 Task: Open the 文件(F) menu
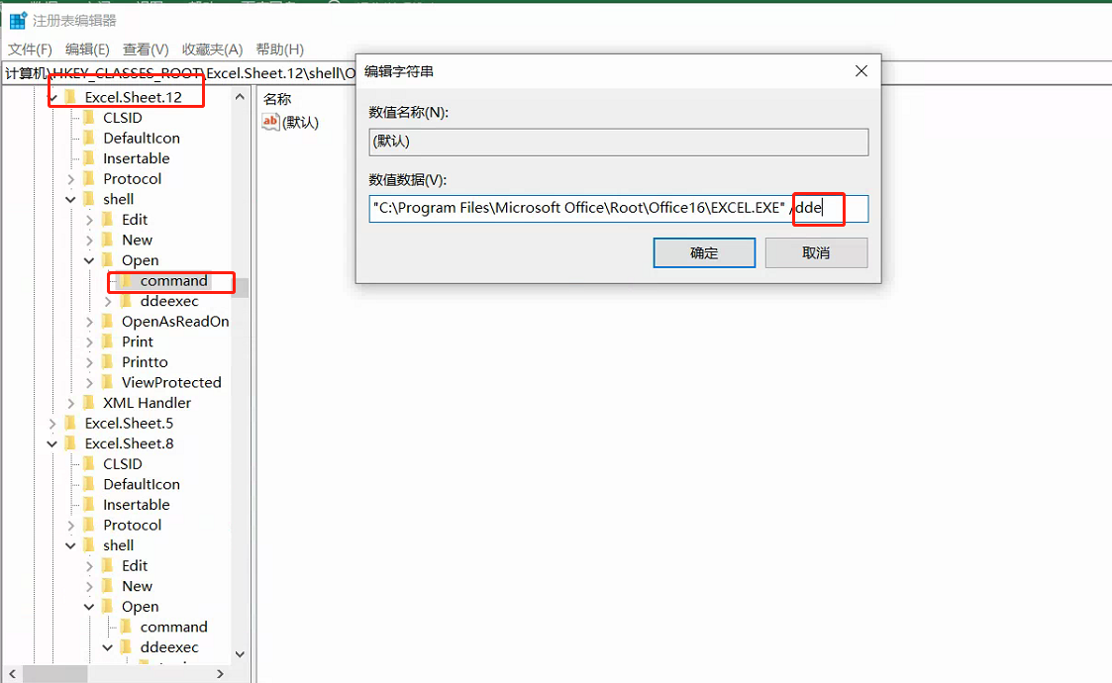click(30, 49)
